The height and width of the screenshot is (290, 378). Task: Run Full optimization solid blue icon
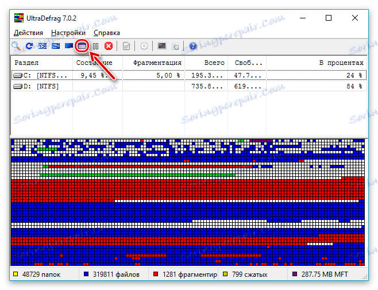[x=69, y=46]
